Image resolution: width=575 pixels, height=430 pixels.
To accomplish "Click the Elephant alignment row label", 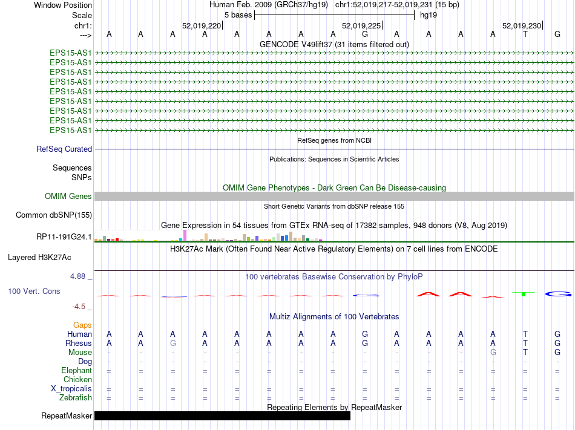I will pos(76,370).
